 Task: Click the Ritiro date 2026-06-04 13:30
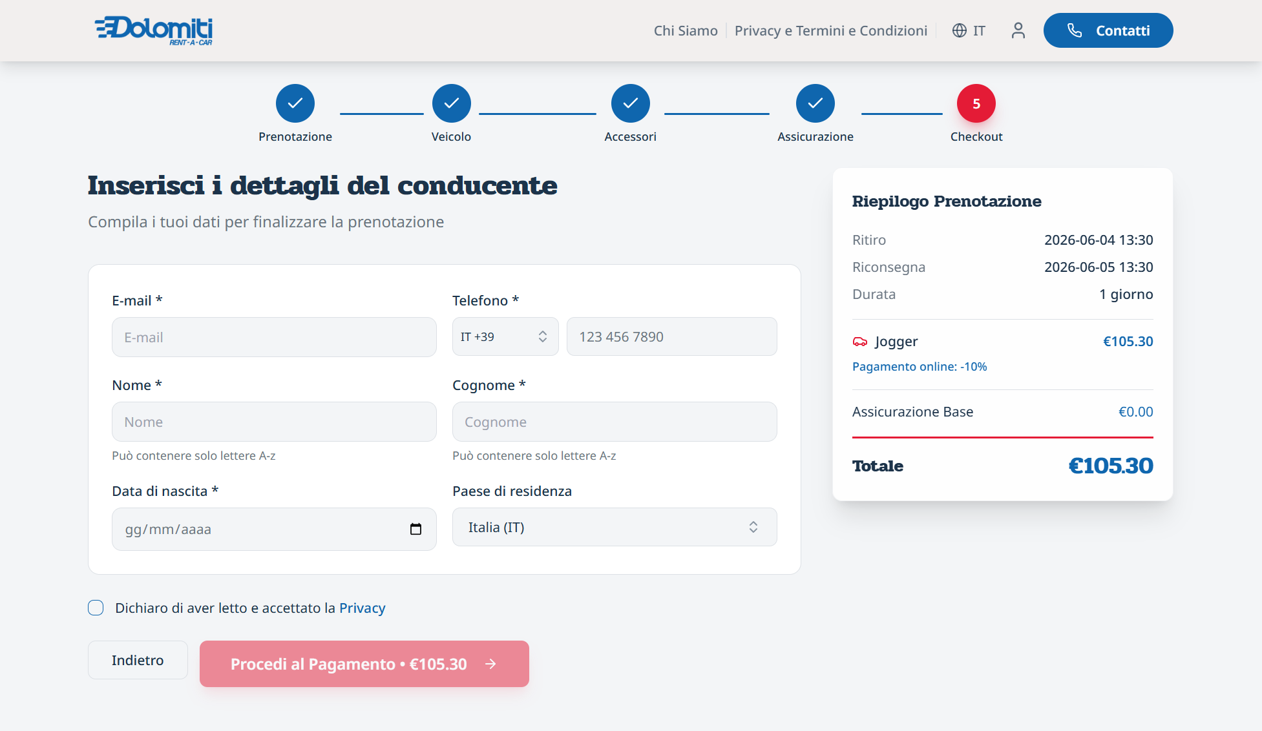pyautogui.click(x=1099, y=240)
